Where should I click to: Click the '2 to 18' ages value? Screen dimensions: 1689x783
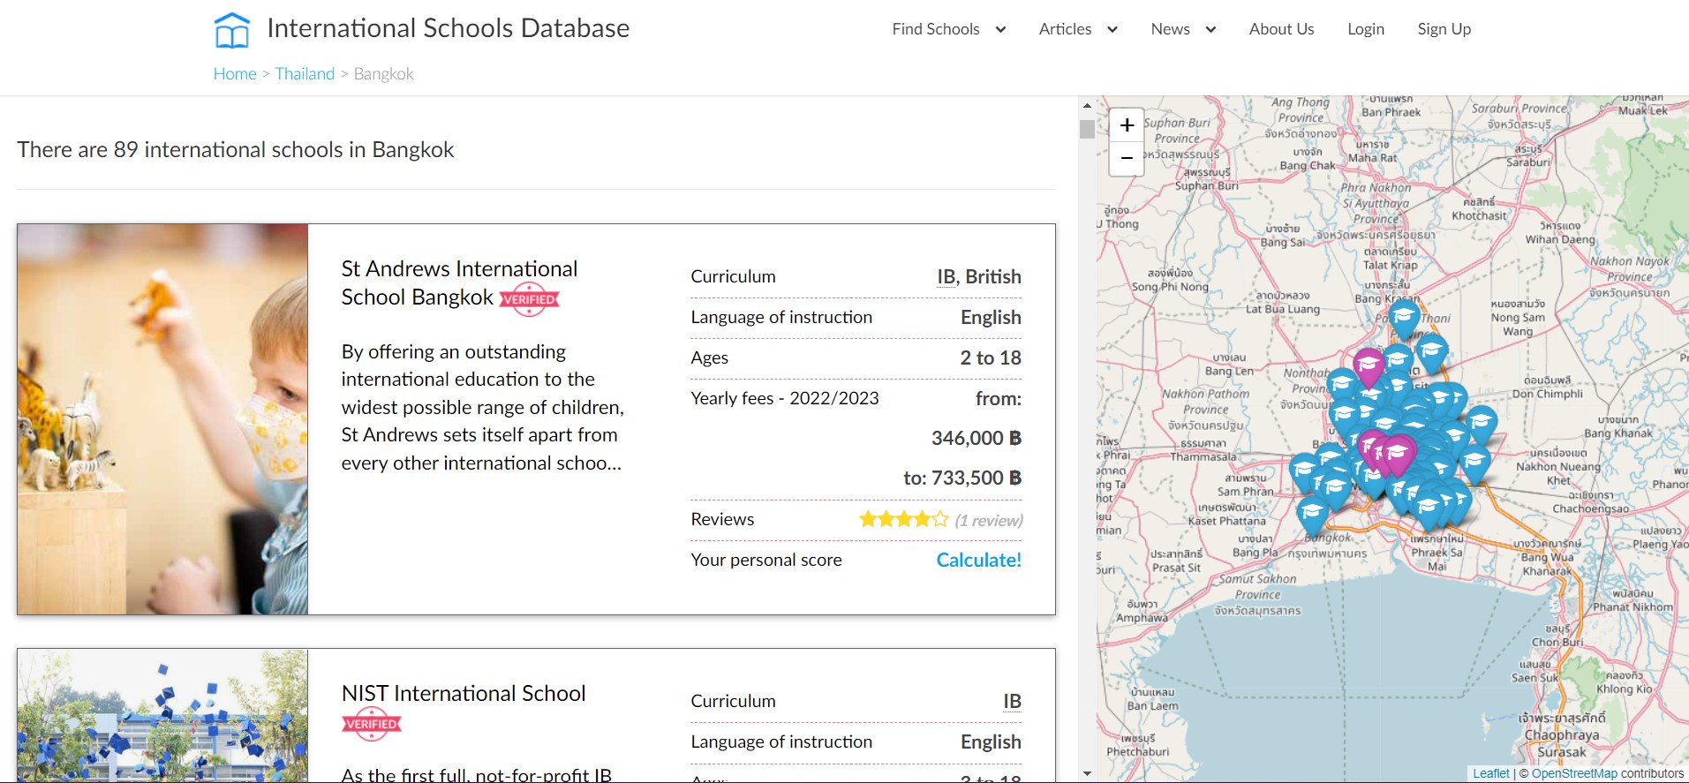[x=991, y=358]
